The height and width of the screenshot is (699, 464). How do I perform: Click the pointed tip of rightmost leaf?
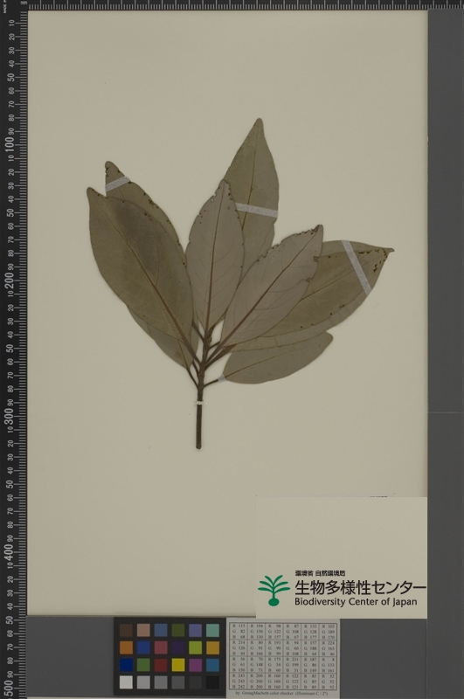coord(391,251)
